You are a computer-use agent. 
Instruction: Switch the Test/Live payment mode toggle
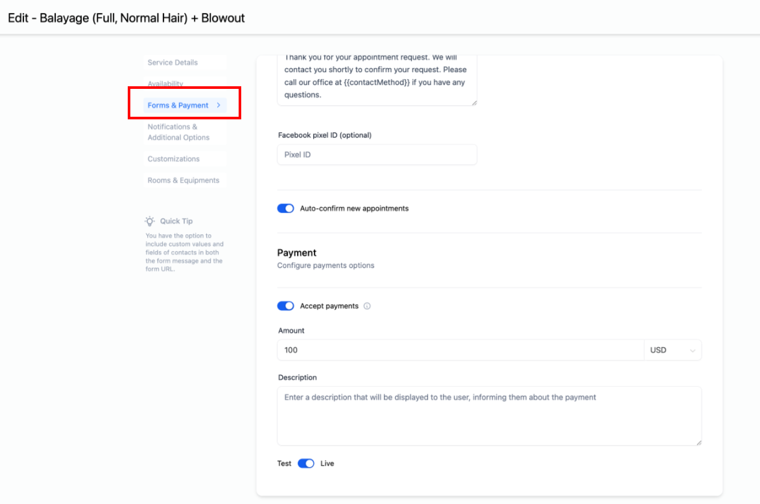[306, 463]
